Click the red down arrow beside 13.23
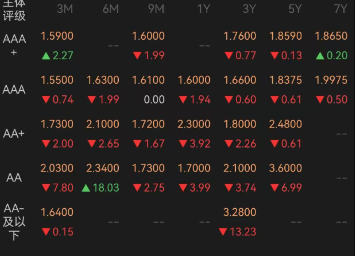Image resolution: width=355 pixels, height=256 pixels. pyautogui.click(x=223, y=232)
